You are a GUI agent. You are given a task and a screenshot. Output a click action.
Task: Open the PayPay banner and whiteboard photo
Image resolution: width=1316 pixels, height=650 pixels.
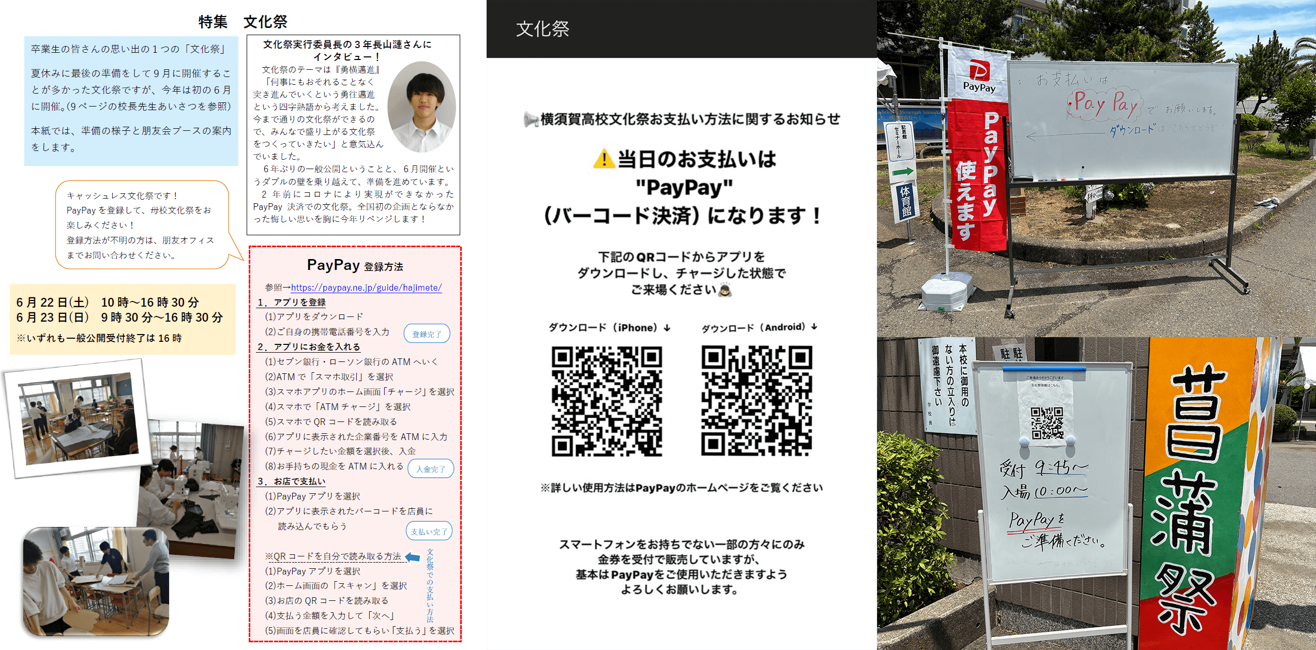(x=1096, y=168)
